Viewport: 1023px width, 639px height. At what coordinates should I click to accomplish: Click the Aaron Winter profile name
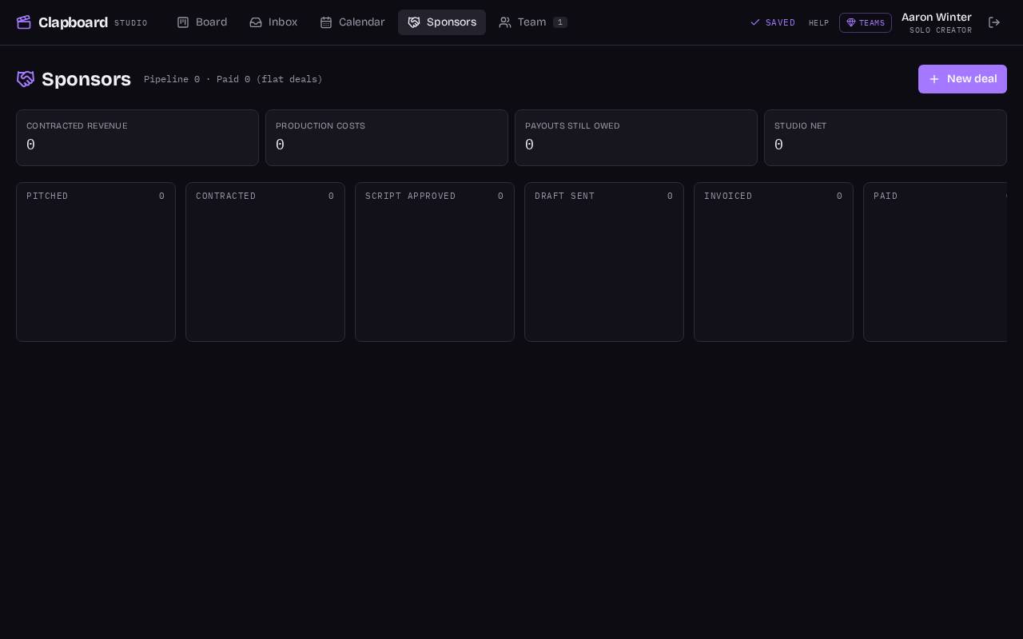pos(937,17)
